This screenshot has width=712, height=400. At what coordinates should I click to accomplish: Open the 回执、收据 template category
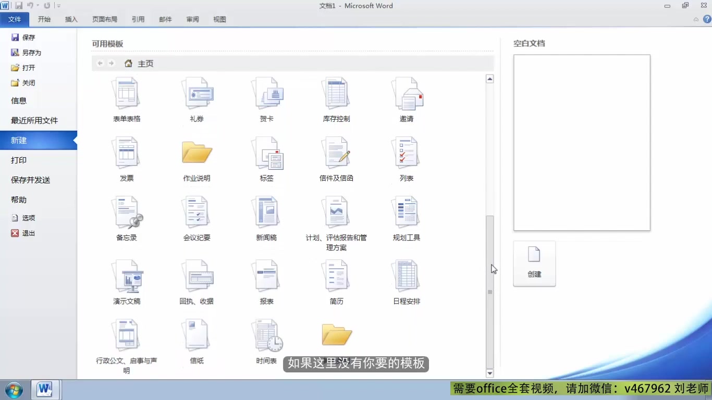(197, 283)
